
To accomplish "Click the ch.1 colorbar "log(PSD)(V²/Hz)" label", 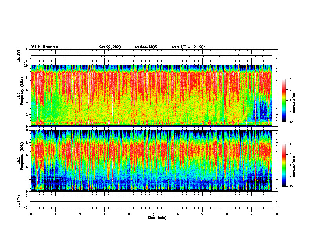I will (294, 102).
